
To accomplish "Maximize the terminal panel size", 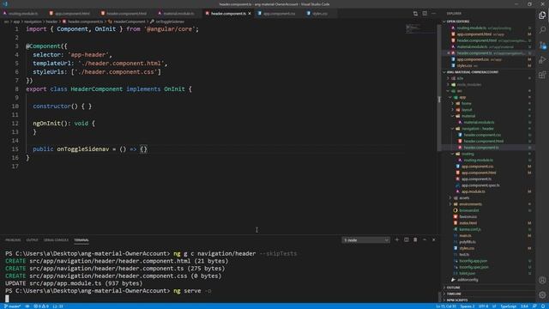I will pyautogui.click(x=425, y=240).
